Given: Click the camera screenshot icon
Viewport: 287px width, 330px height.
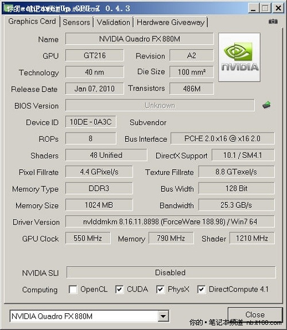Looking at the screenshot, I should [x=273, y=21].
